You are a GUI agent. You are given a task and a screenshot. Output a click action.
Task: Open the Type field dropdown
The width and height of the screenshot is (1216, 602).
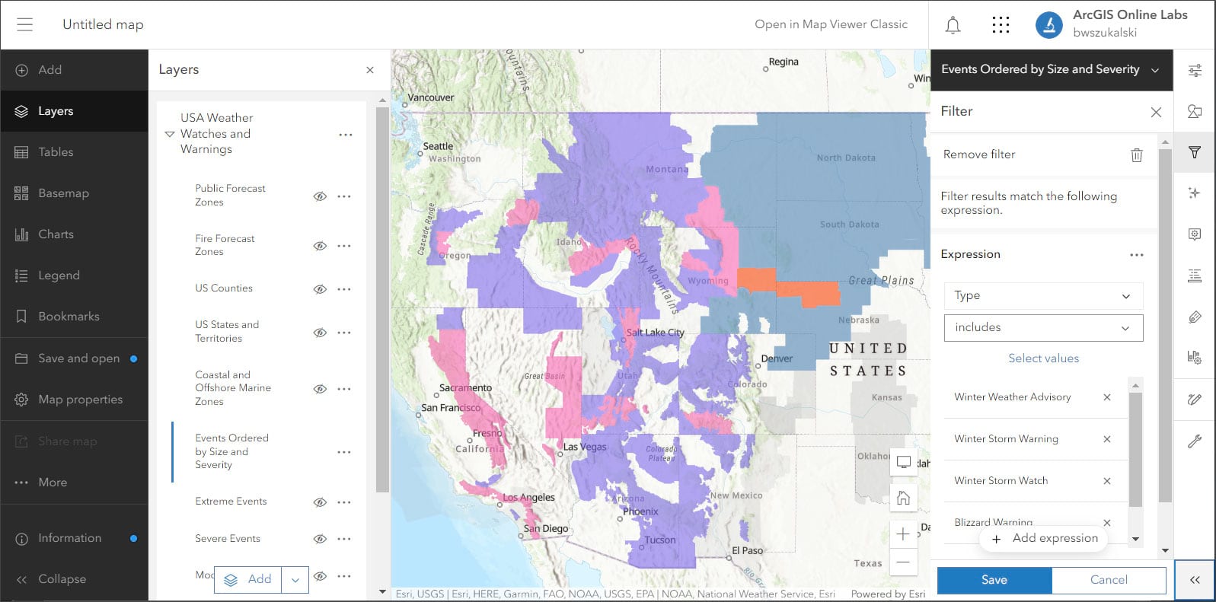tap(1043, 296)
